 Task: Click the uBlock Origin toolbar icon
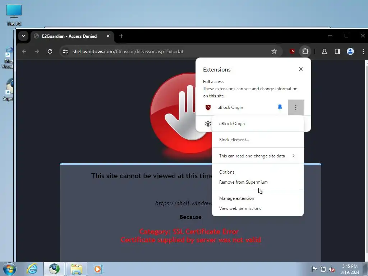[x=292, y=51]
